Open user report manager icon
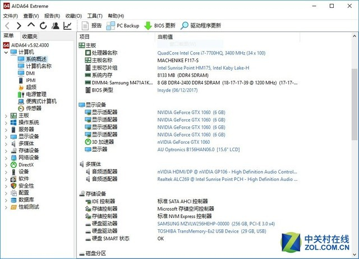359x259 pixels. (x=55, y=26)
